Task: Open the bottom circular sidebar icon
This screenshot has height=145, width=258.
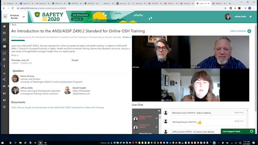Action: pos(5,107)
